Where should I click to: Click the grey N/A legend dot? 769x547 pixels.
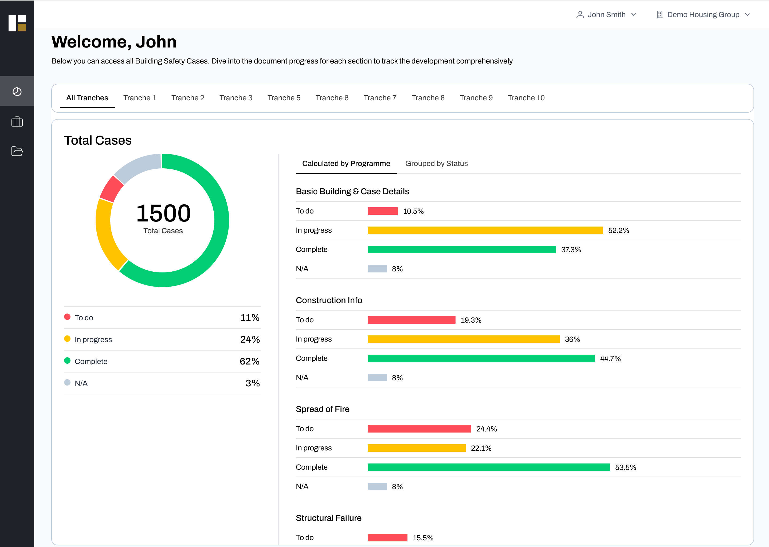67,383
